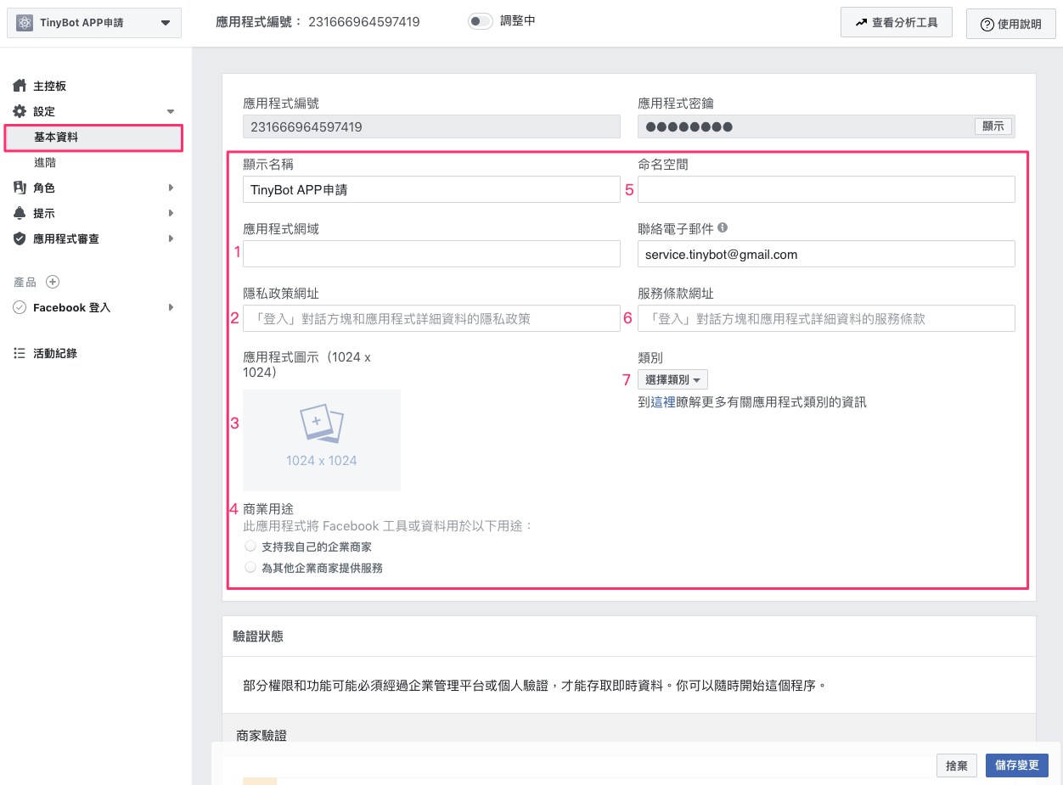Open the 選擇類別 dropdown

point(672,379)
